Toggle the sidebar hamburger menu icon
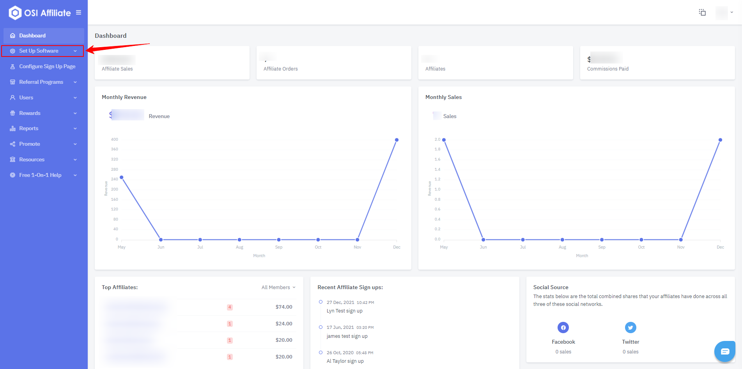The image size is (742, 369). point(78,12)
